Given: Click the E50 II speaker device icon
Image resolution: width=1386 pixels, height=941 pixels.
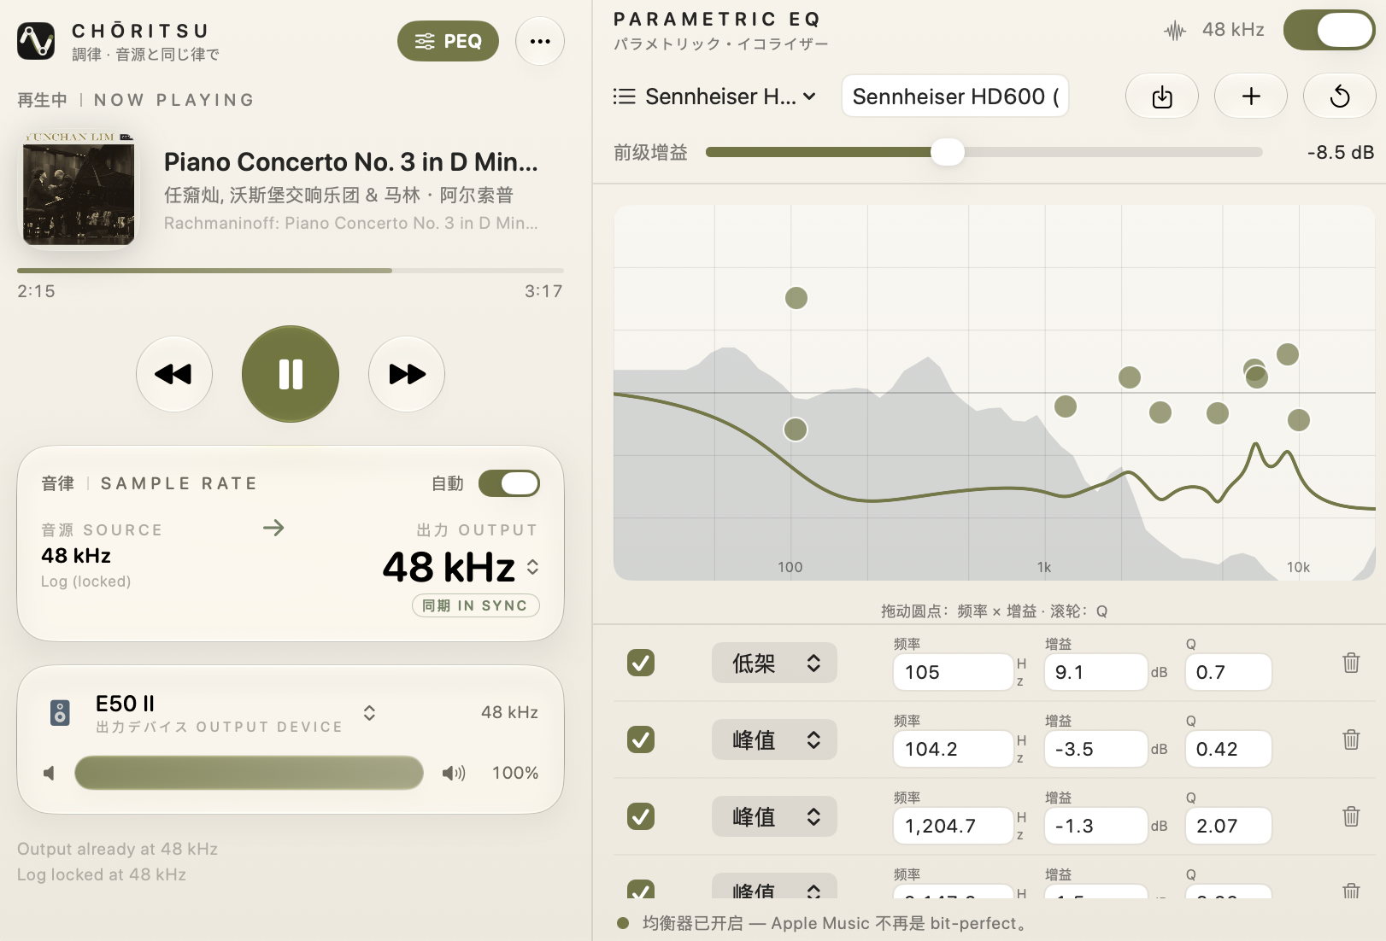Looking at the screenshot, I should click(60, 712).
